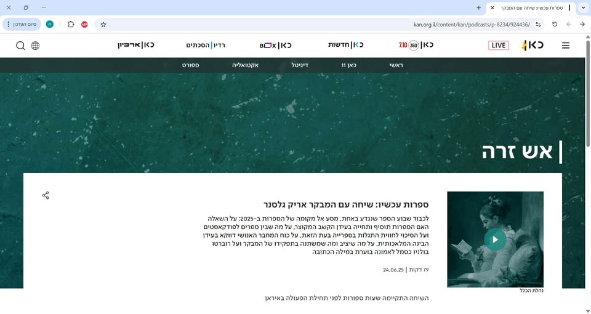591x314 pixels.
Task: Click the Kan logo in the header
Action: pyautogui.click(x=533, y=46)
